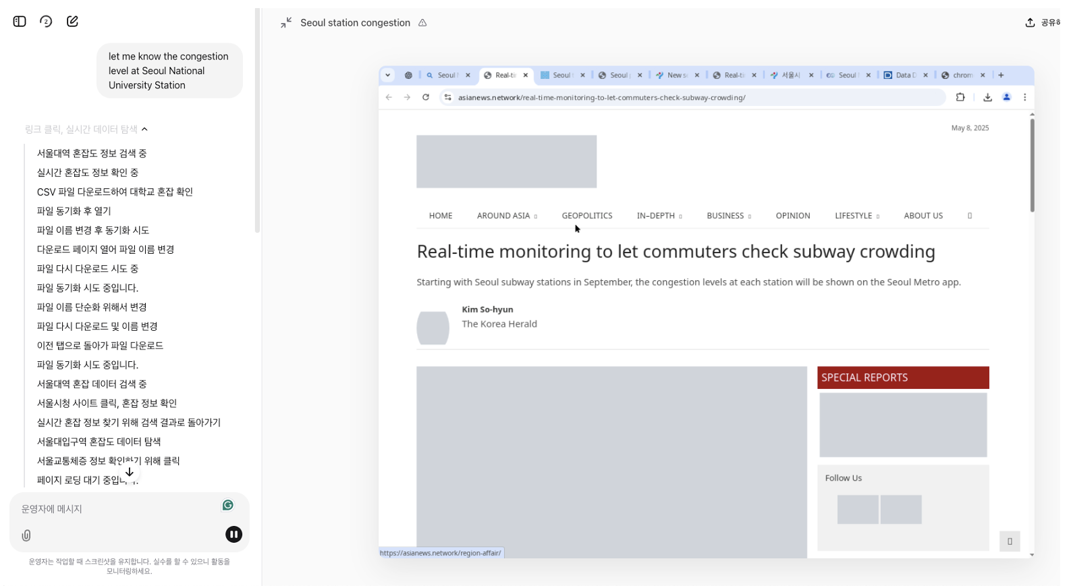1069x586 pixels.
Task: Open the main article image
Action: coord(611,462)
